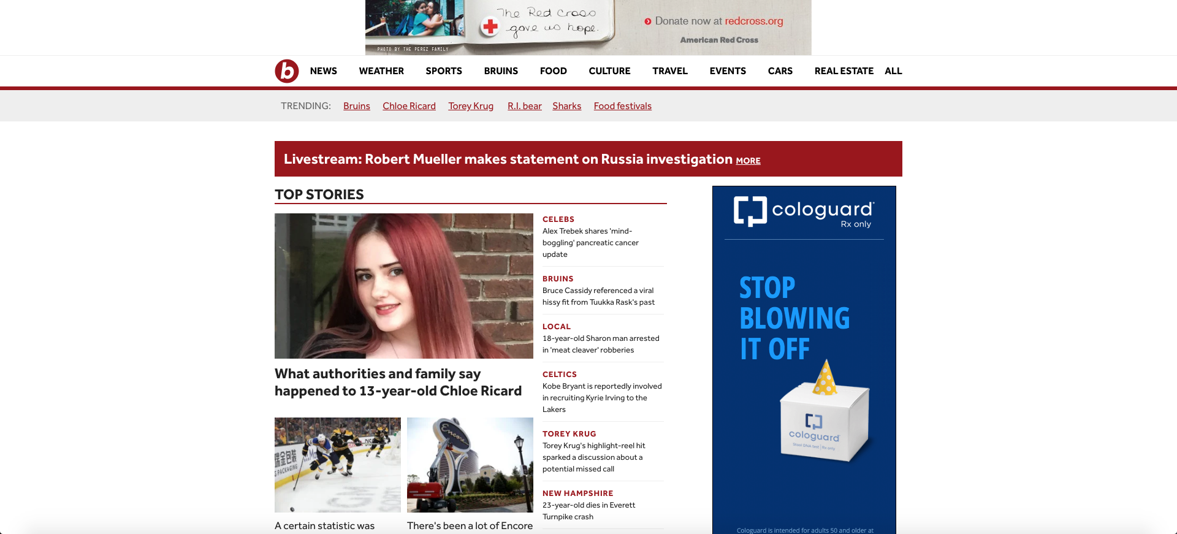The image size is (1177, 534).
Task: Open the WEATHER section
Action: pos(381,71)
